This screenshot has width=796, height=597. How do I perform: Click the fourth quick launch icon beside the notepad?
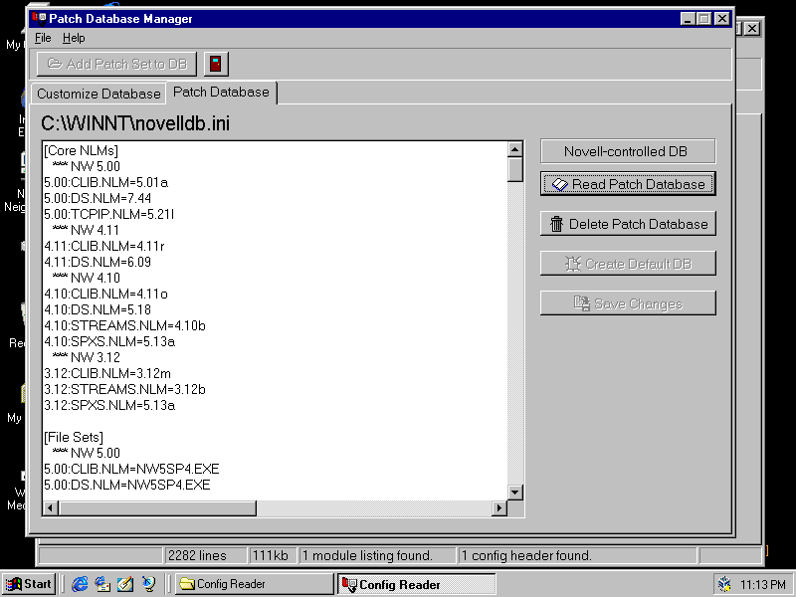[x=148, y=584]
